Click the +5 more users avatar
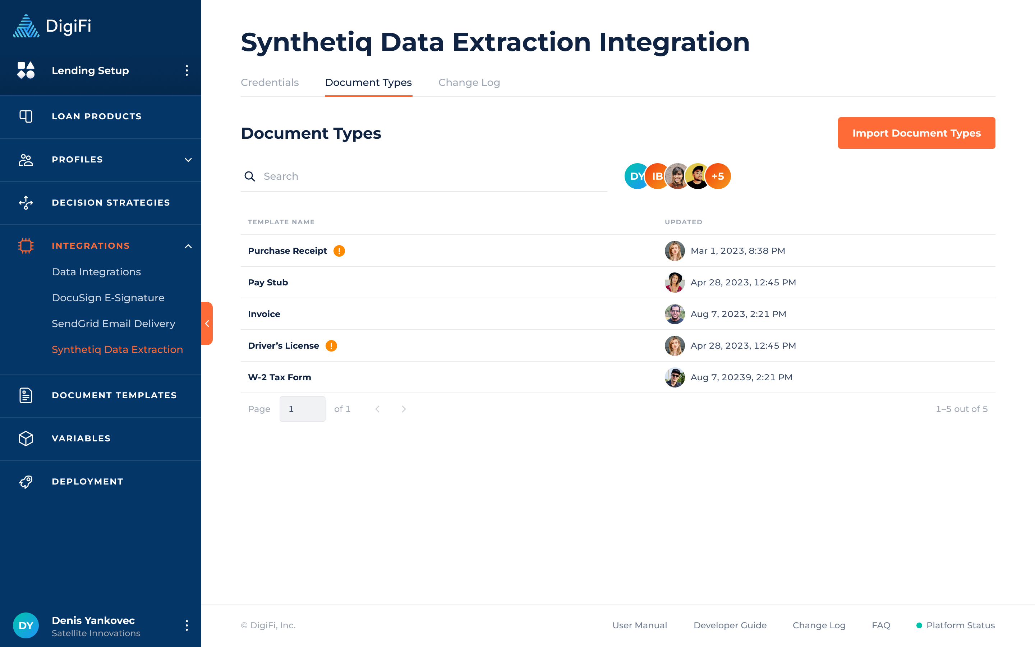 718,176
